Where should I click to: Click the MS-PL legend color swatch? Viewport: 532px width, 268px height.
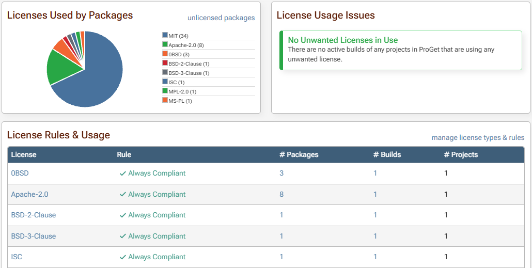(165, 100)
